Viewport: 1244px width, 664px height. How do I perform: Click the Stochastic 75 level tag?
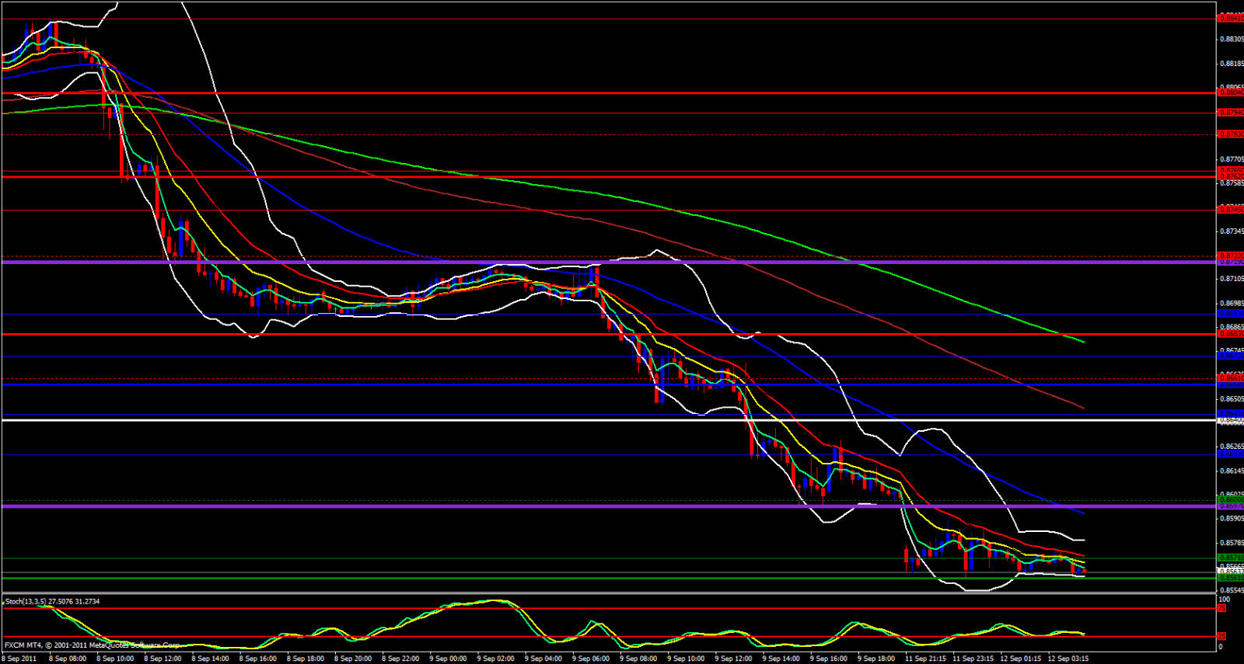click(x=1222, y=608)
